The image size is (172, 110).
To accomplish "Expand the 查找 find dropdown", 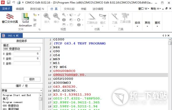I will pos(157,24).
